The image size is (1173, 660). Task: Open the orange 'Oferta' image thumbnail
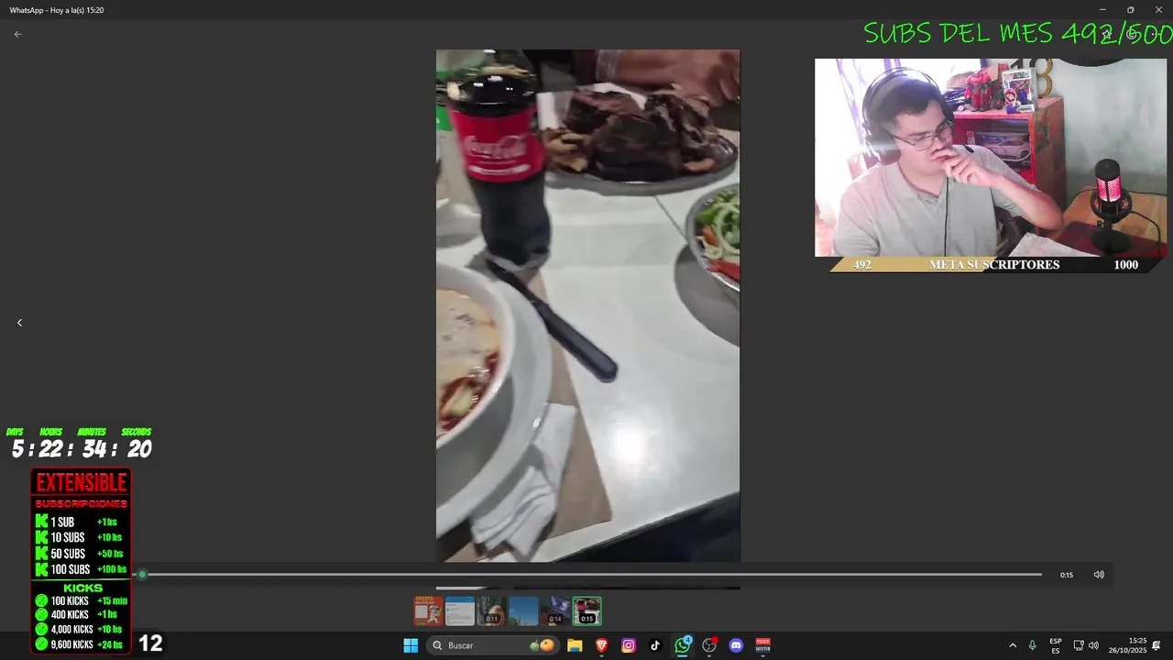coord(428,611)
